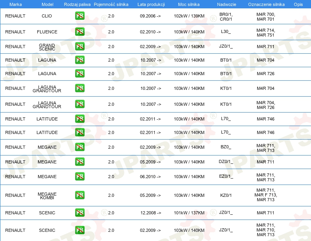Click the Lata produkcji column header

coord(151,4)
